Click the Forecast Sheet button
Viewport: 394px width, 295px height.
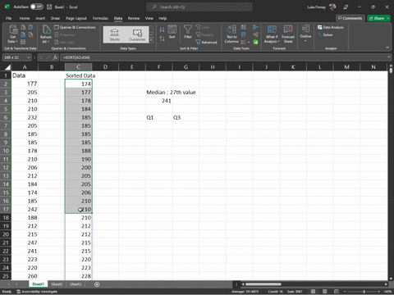(x=288, y=34)
